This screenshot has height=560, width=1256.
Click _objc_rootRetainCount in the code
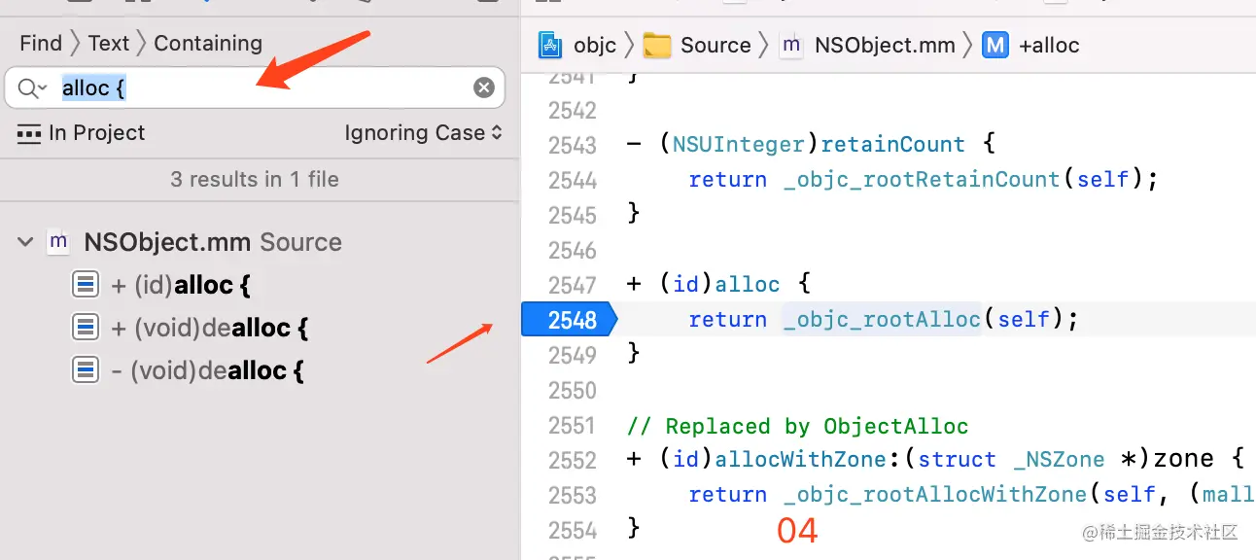click(922, 180)
